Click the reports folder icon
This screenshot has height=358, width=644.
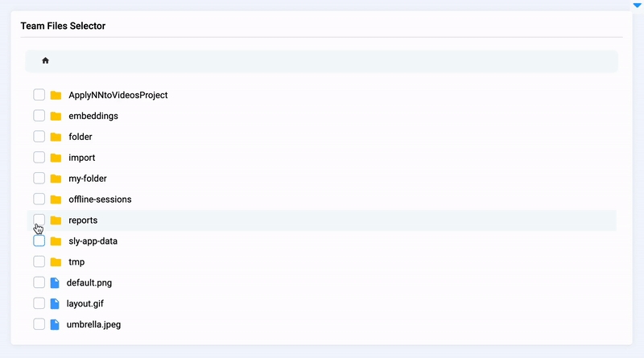pyautogui.click(x=56, y=220)
